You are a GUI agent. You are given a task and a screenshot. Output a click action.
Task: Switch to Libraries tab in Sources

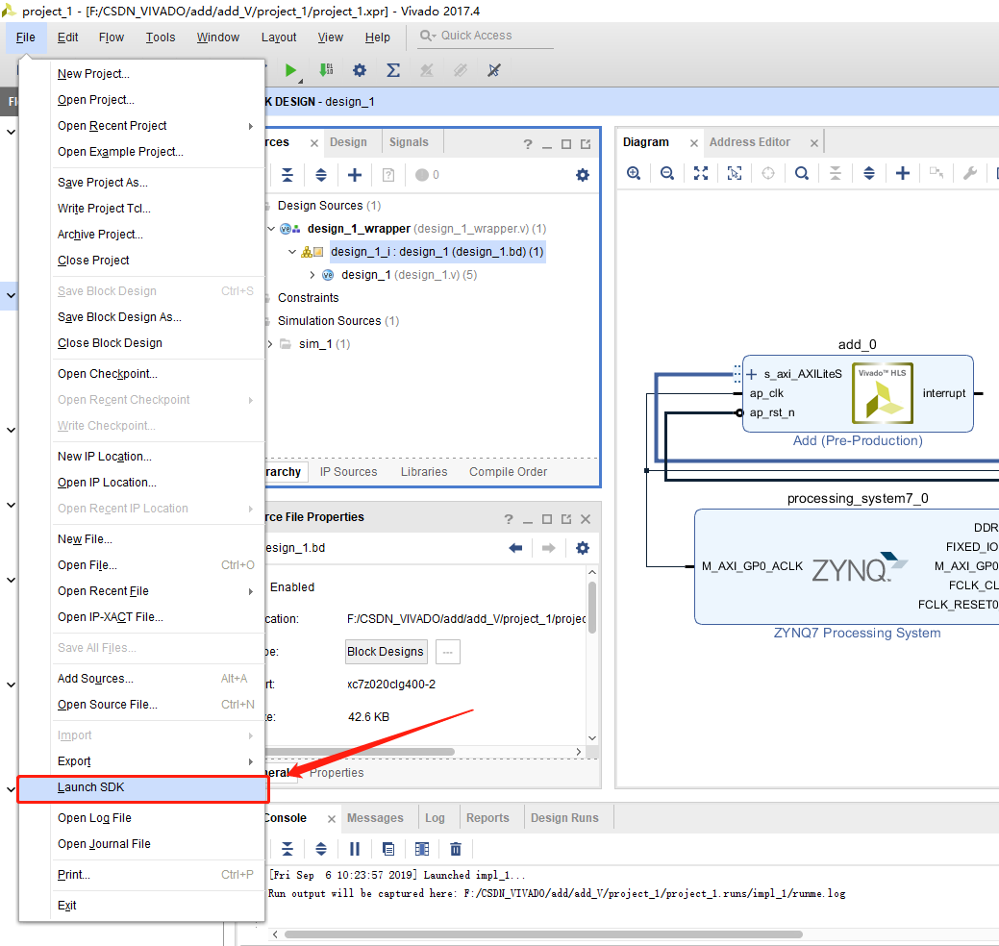click(424, 472)
